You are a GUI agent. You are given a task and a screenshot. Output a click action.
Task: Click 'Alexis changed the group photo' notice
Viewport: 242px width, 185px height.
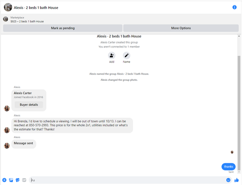tap(119, 80)
